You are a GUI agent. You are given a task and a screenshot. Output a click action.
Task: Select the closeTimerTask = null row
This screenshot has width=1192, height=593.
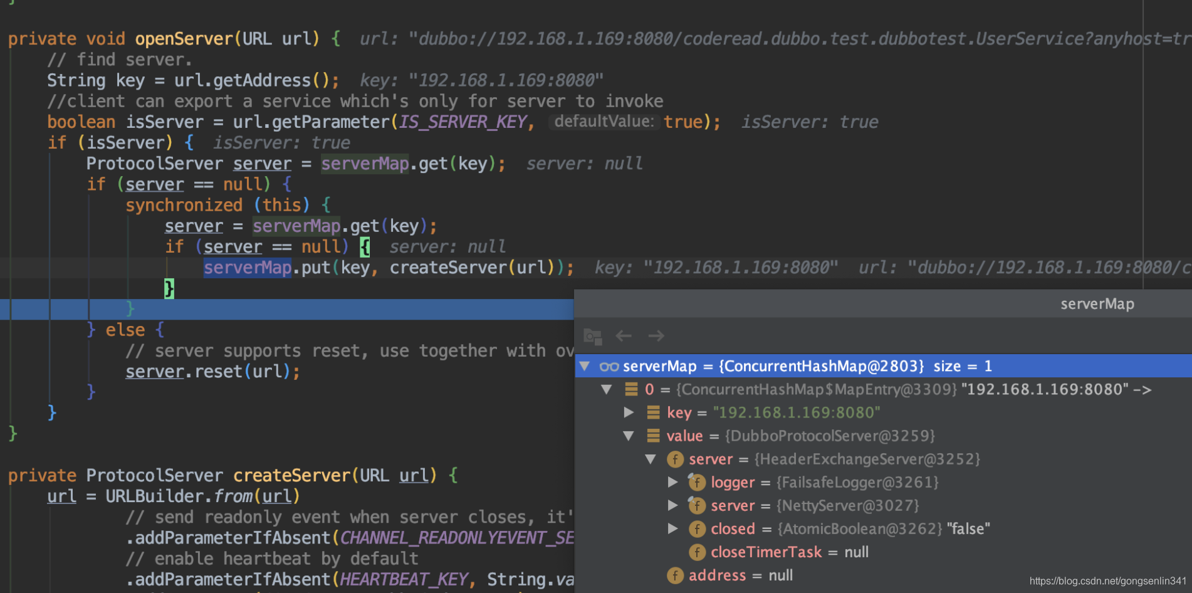[x=883, y=552]
